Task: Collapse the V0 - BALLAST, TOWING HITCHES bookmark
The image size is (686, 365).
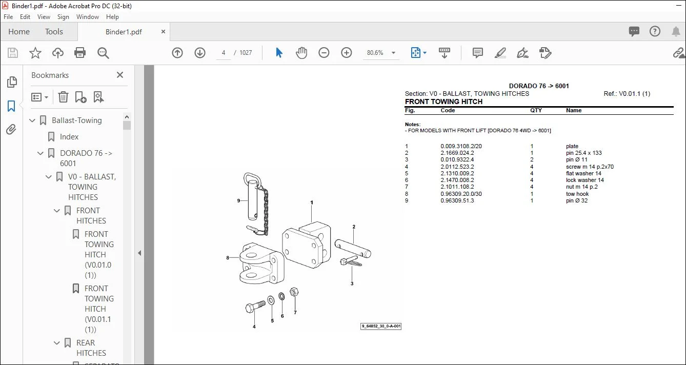Action: 49,177
